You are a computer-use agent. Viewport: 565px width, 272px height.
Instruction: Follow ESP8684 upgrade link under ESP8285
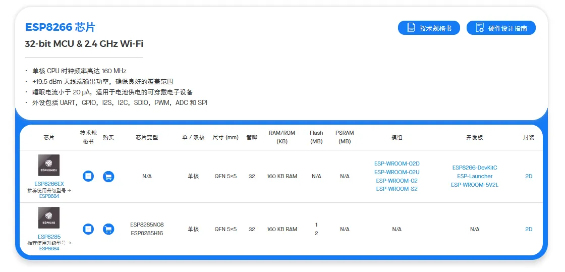tap(49, 249)
